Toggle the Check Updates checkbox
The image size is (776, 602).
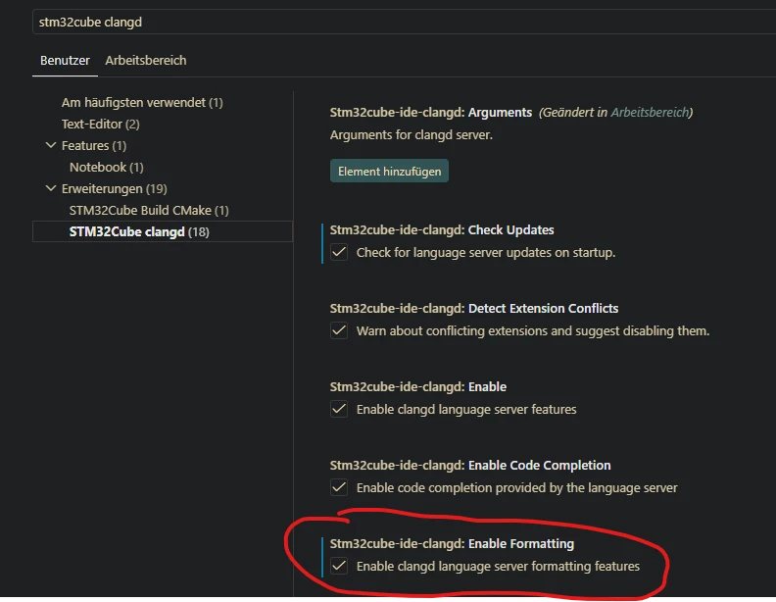tap(339, 252)
